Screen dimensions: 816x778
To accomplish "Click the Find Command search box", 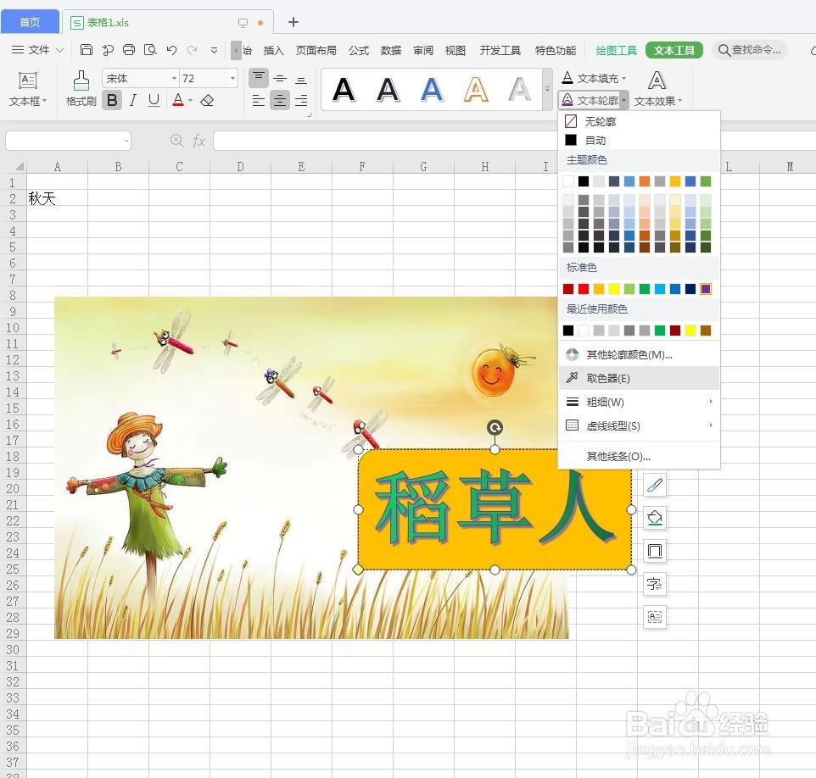I will pos(749,50).
